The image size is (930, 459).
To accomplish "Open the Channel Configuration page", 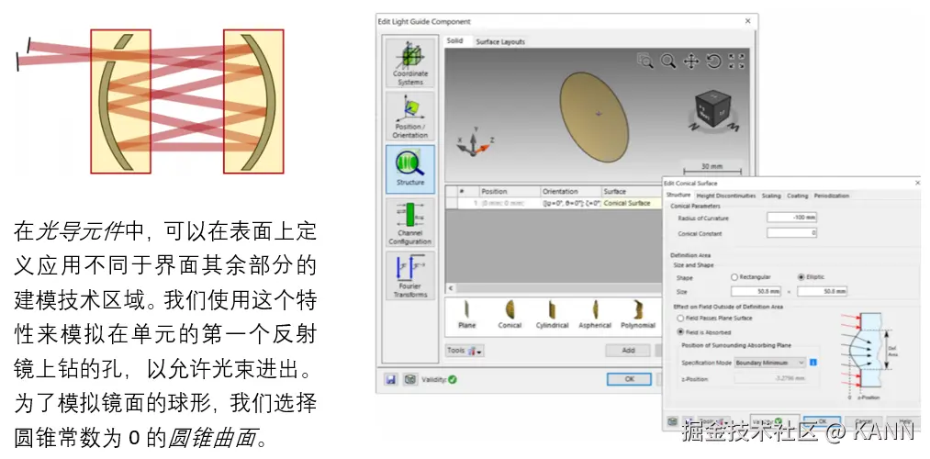I will (x=409, y=222).
